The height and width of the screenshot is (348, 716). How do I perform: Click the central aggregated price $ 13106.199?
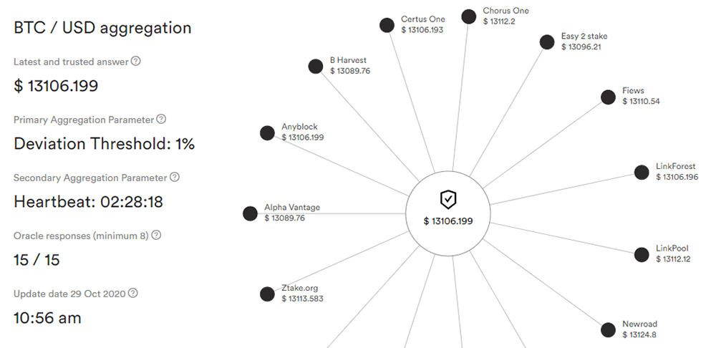tap(448, 221)
